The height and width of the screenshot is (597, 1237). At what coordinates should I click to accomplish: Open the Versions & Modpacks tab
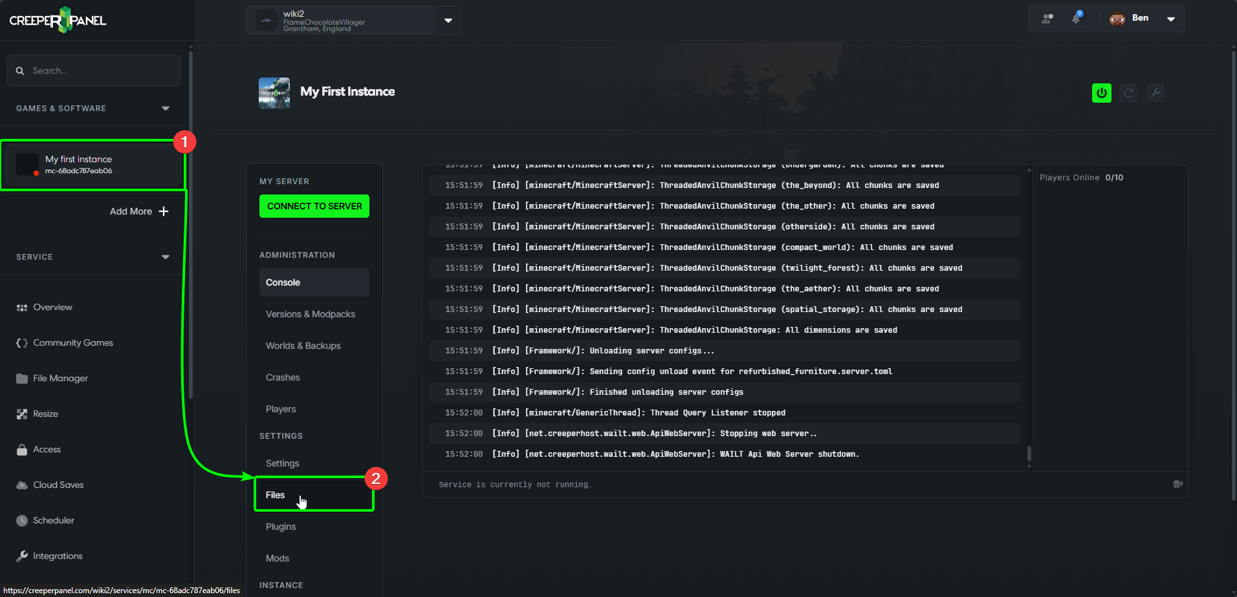point(311,314)
